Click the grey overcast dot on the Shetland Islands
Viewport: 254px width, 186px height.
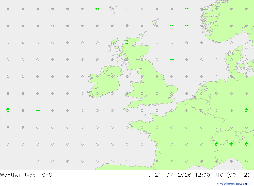157,26
